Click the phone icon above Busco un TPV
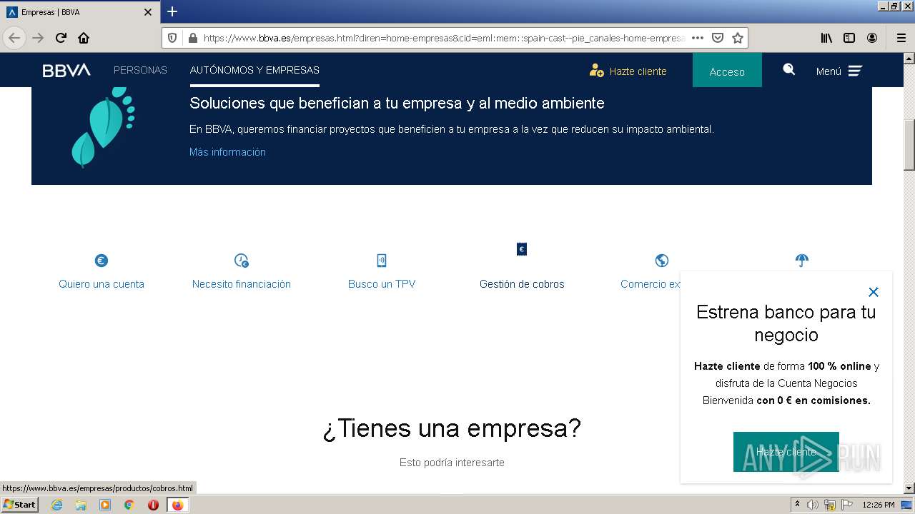 (x=382, y=261)
